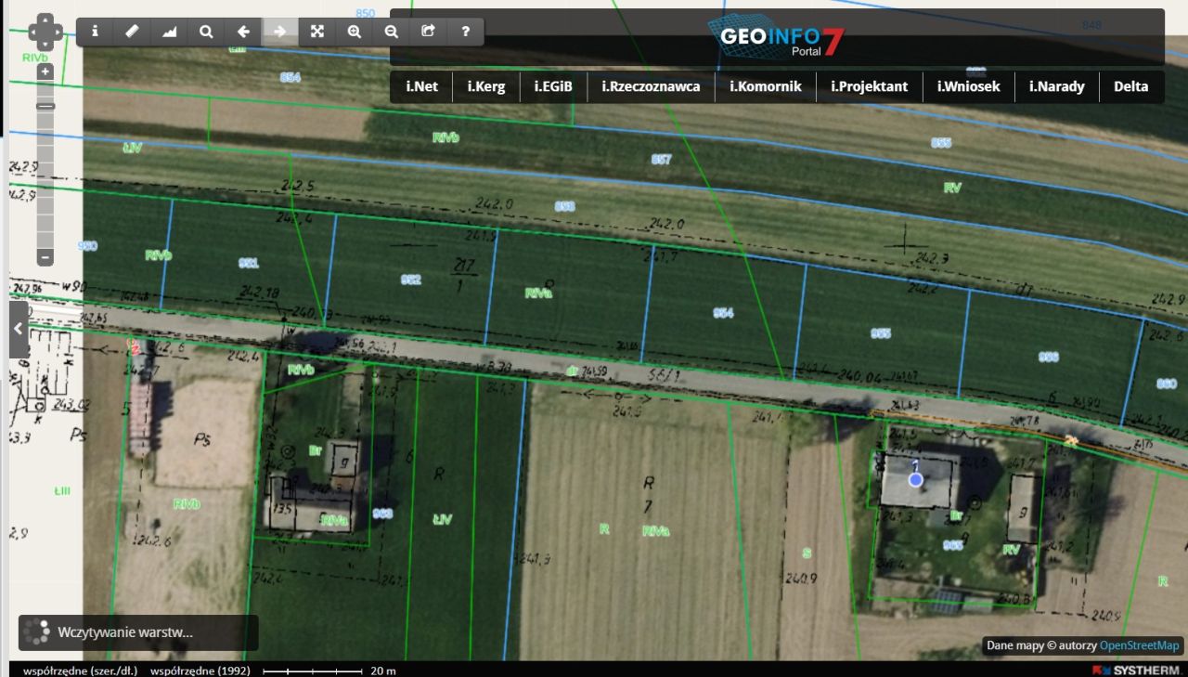
Task: Pan the map up with the arrow pad
Action: (45, 19)
